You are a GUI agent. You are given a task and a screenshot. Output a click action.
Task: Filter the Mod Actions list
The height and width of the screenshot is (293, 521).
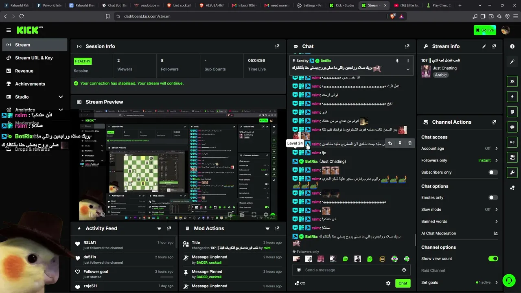pyautogui.click(x=267, y=228)
